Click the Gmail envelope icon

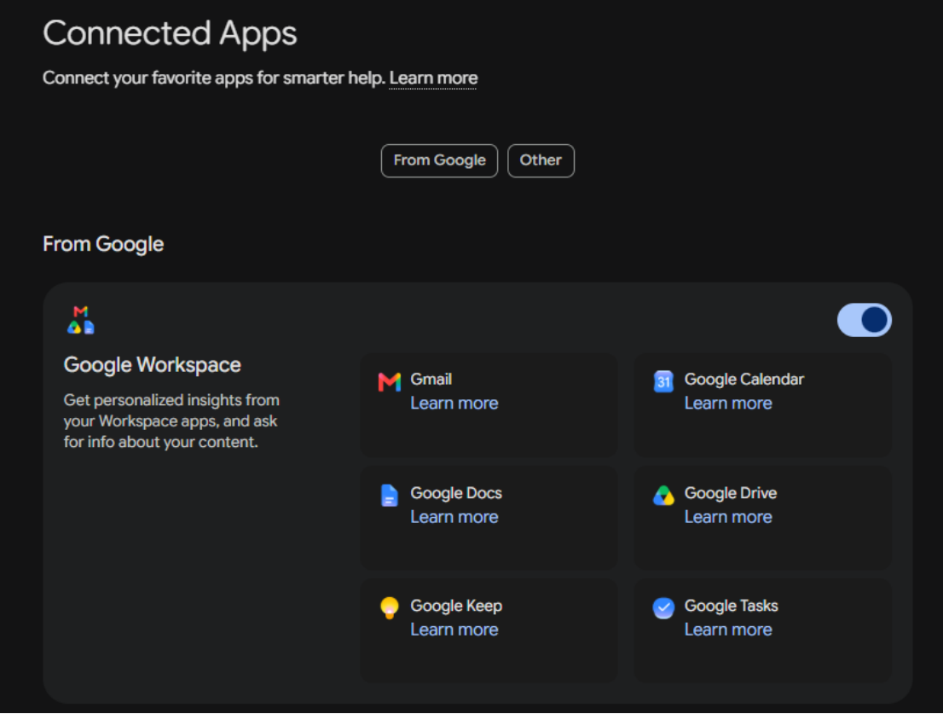[389, 381]
